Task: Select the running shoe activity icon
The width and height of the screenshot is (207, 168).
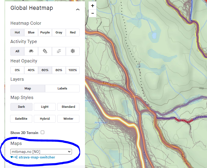Action: tap(45, 51)
